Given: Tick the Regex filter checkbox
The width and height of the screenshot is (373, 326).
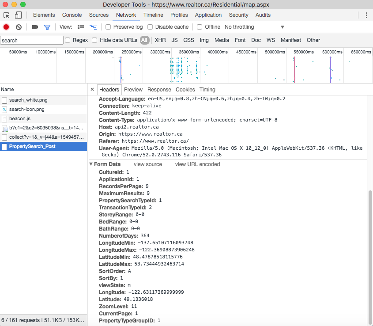Looking at the screenshot, I should [x=68, y=40].
